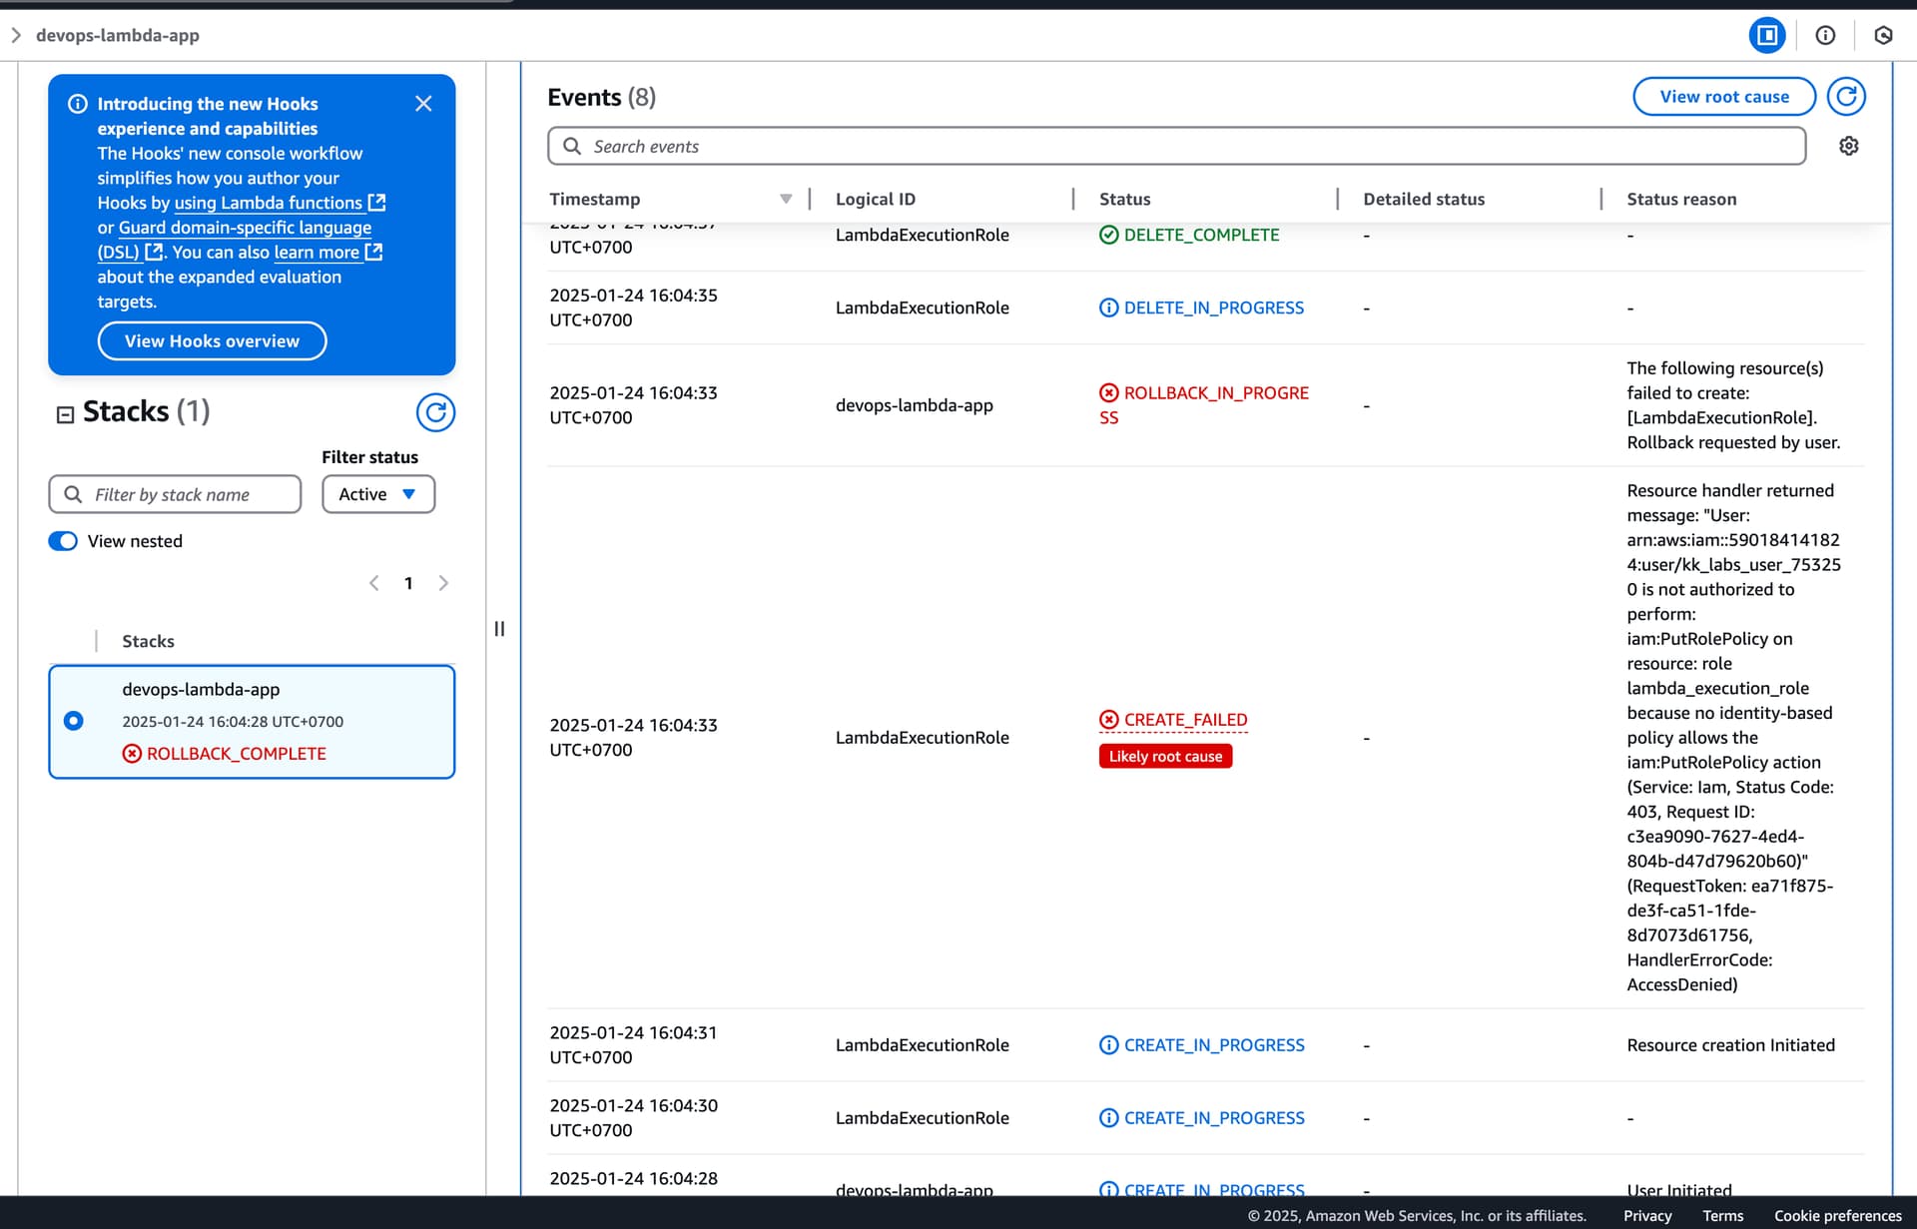Viewport: 1917px width, 1229px height.
Task: Open the info panel icon
Action: tap(1825, 36)
